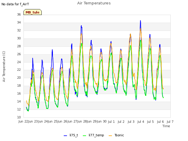Click the Jul 6 x-axis tick label
The image size is (188, 141).
160,122
